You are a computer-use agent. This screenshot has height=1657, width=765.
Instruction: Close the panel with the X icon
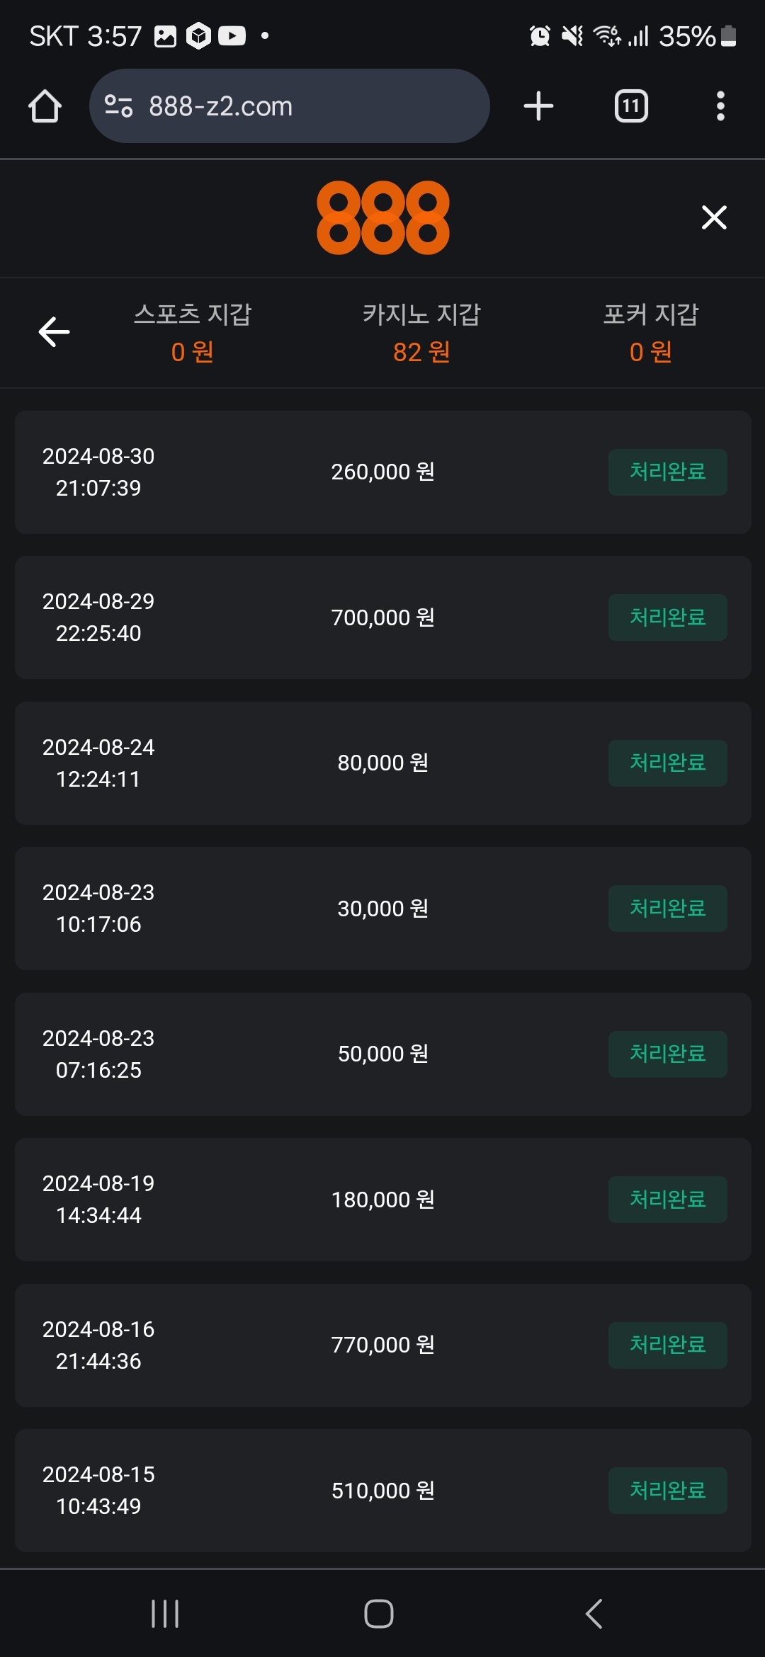(x=714, y=217)
